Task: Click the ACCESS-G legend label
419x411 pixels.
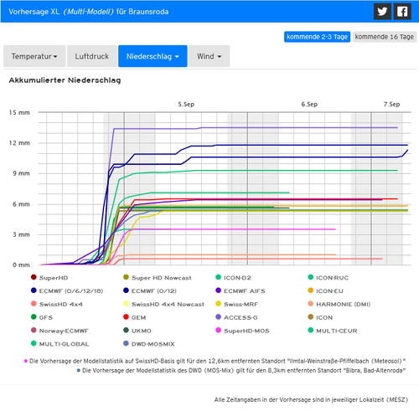Action: (x=241, y=317)
